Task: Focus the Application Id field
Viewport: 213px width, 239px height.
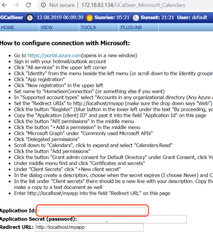Action: point(92,211)
